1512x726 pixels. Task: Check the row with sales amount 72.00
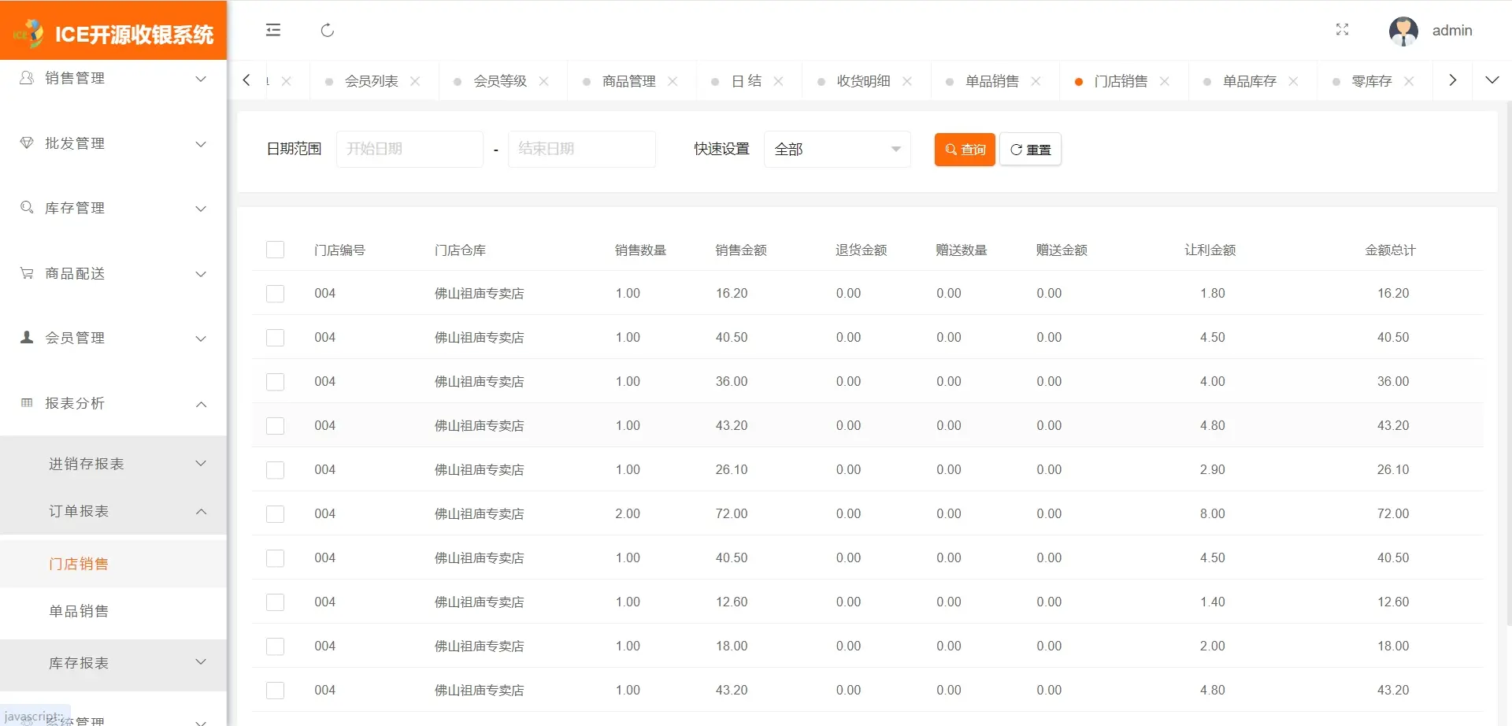(x=275, y=514)
